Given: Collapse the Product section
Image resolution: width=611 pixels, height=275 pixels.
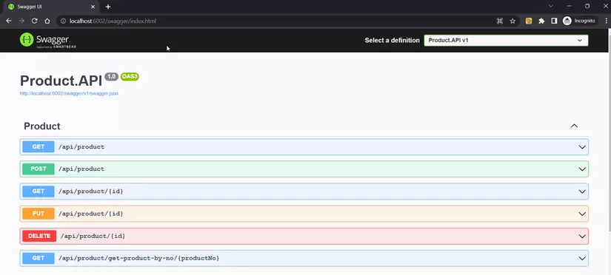Looking at the screenshot, I should pyautogui.click(x=574, y=126).
